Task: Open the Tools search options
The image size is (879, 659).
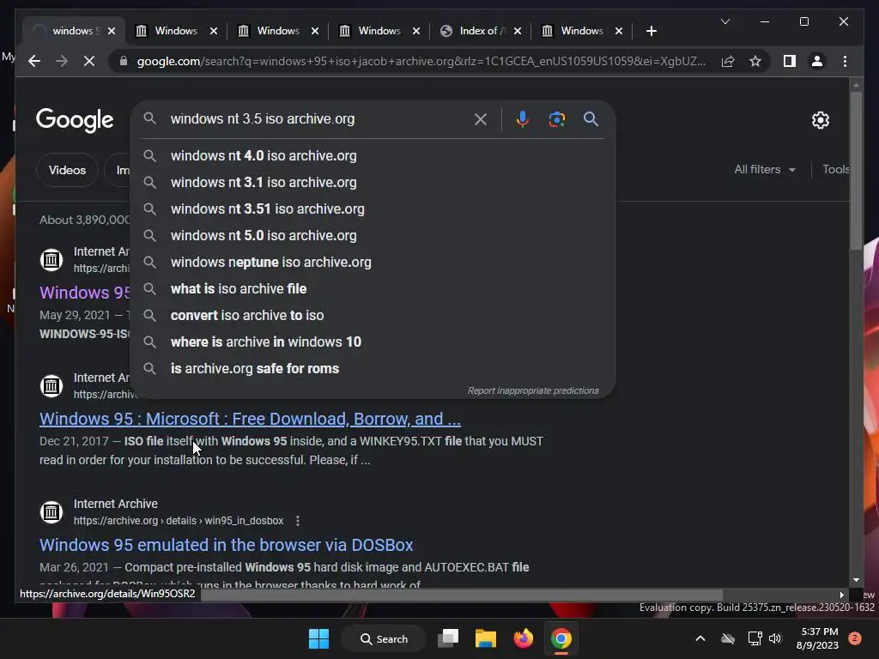Action: click(x=835, y=169)
